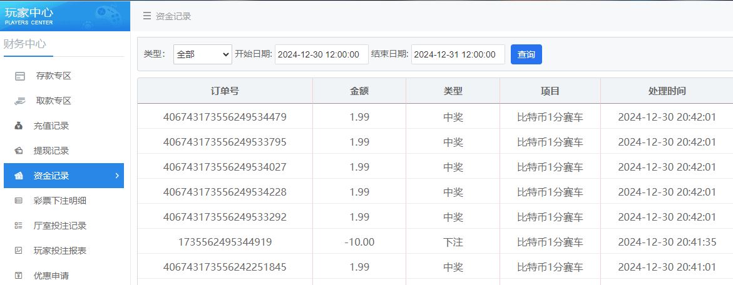Click the fund records (资金记录) wallet icon
This screenshot has height=285, width=733.
click(19, 176)
